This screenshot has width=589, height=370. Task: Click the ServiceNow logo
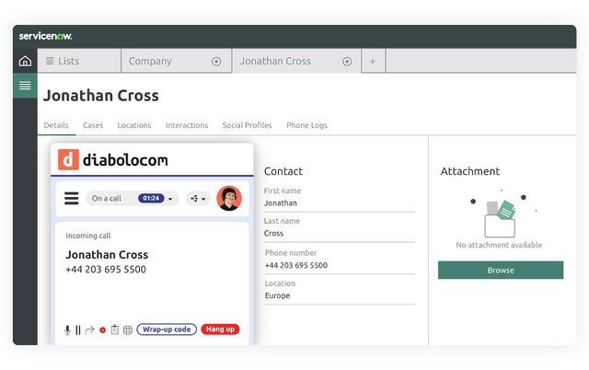pyautogui.click(x=45, y=36)
